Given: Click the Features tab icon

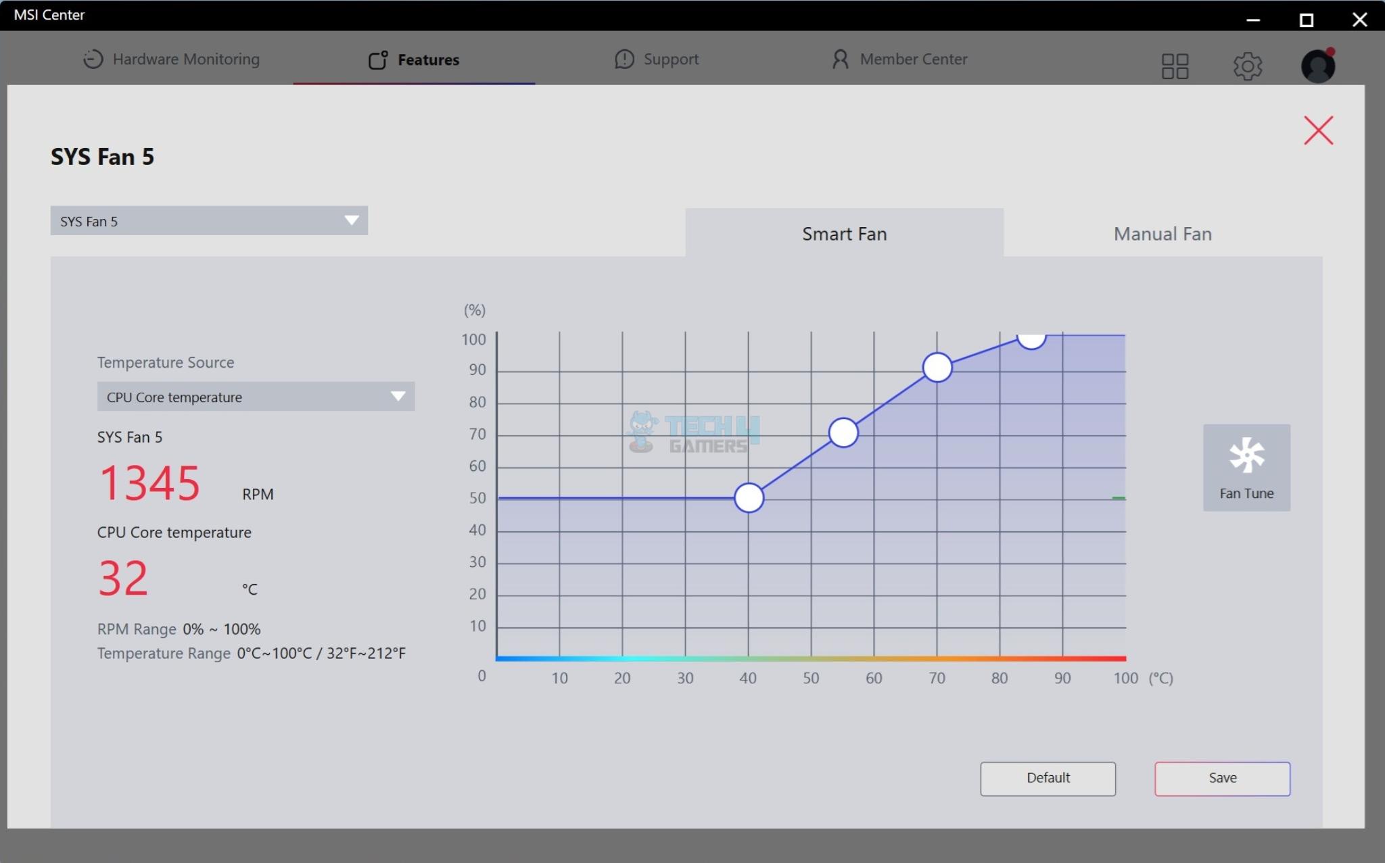Looking at the screenshot, I should coord(377,60).
